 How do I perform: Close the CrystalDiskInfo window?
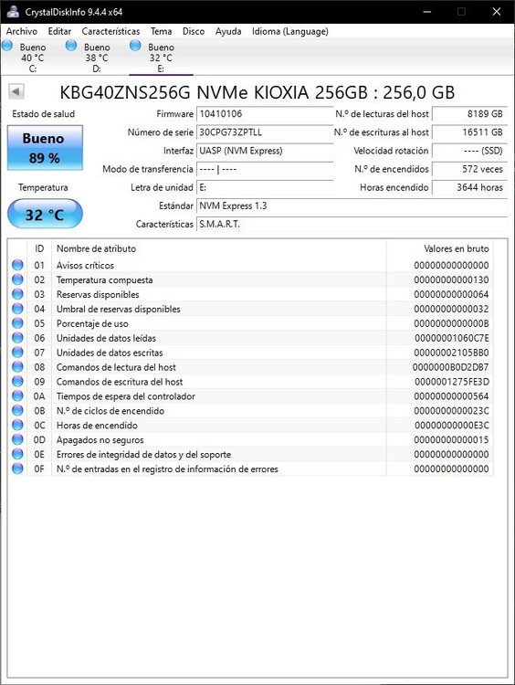coord(496,12)
